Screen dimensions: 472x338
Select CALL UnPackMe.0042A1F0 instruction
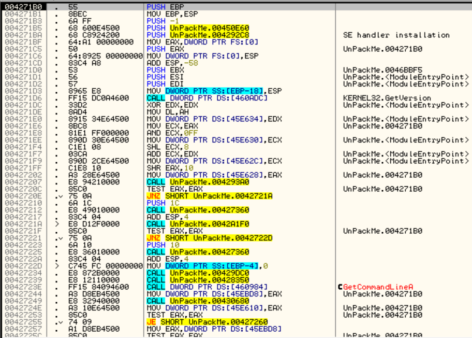coord(198,224)
